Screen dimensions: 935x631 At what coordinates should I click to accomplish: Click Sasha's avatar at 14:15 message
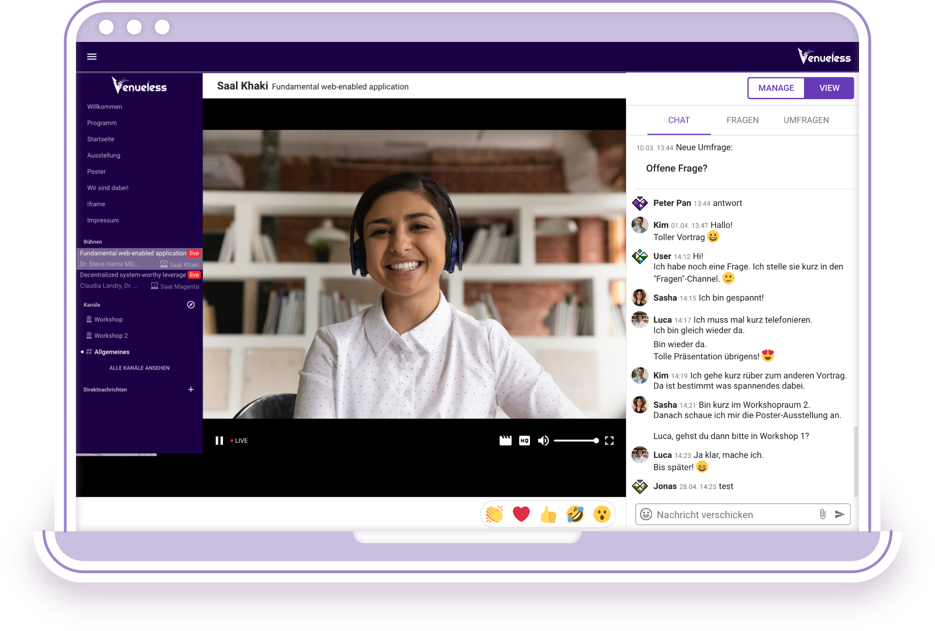639,298
